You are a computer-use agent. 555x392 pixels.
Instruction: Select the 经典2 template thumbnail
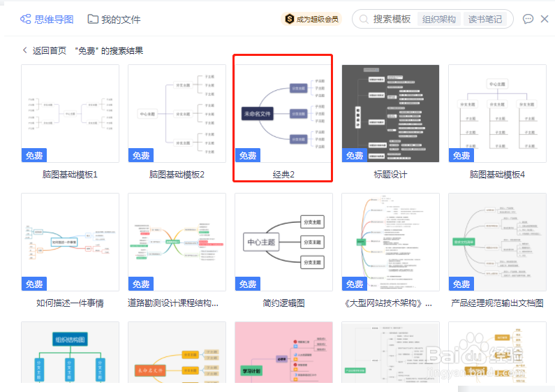283,113
